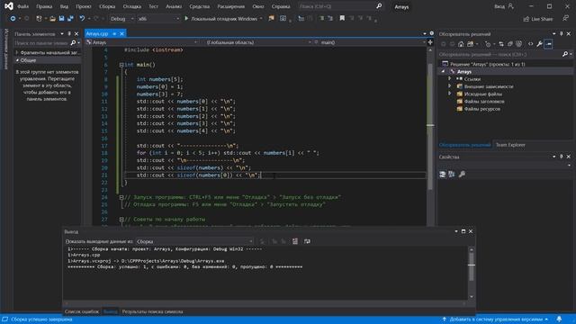Click the bookmark toolbar icon

point(342,18)
